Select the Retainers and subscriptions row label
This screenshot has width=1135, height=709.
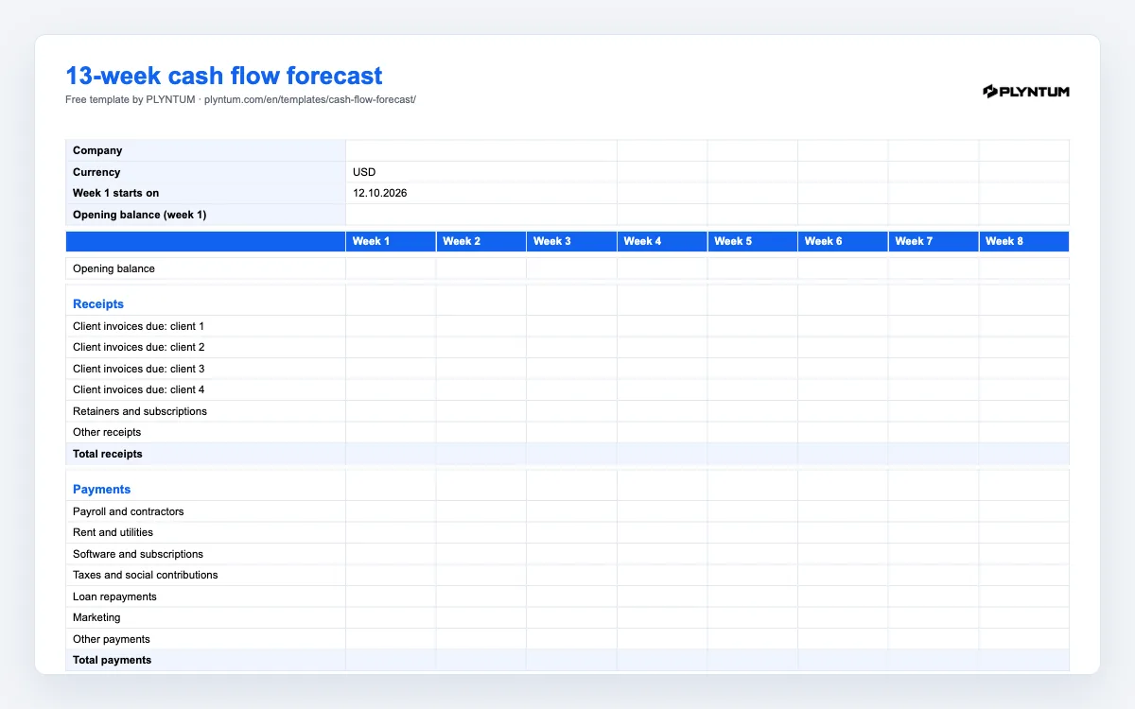205,411
